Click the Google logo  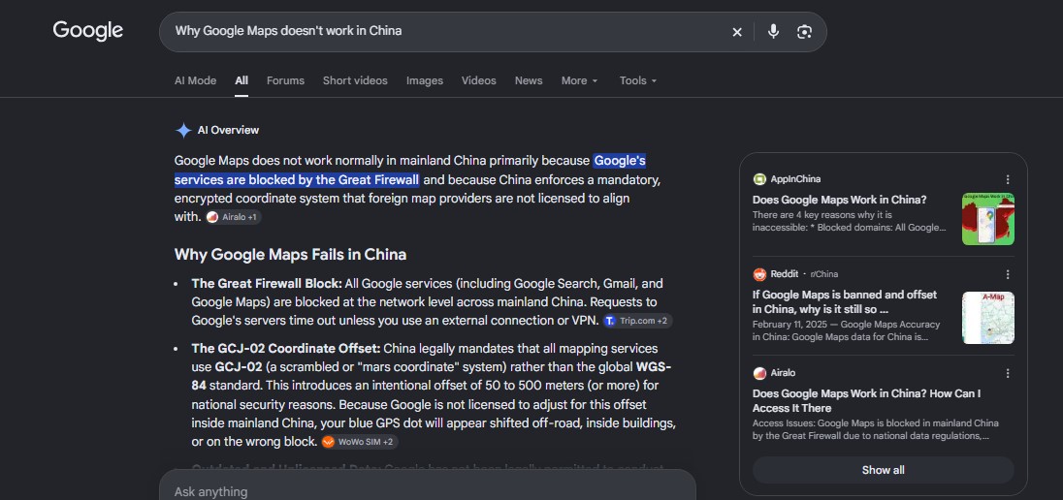(88, 31)
